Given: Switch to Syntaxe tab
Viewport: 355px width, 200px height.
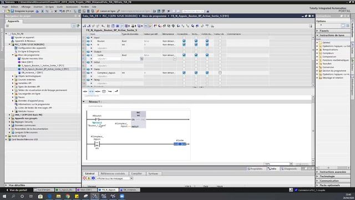Looking at the screenshot, I should coord(153,173).
